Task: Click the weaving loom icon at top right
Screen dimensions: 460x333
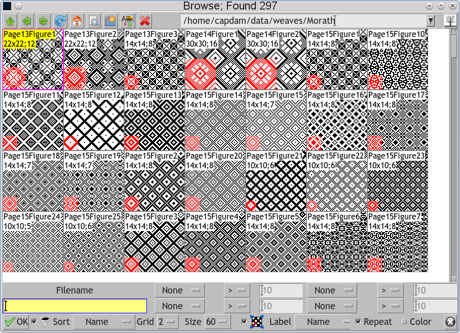Action: pos(449,21)
